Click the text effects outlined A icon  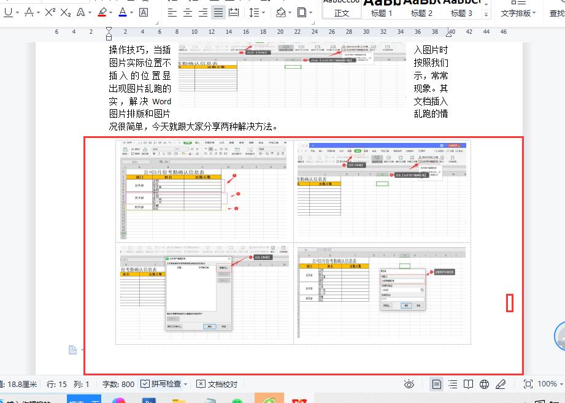81,12
